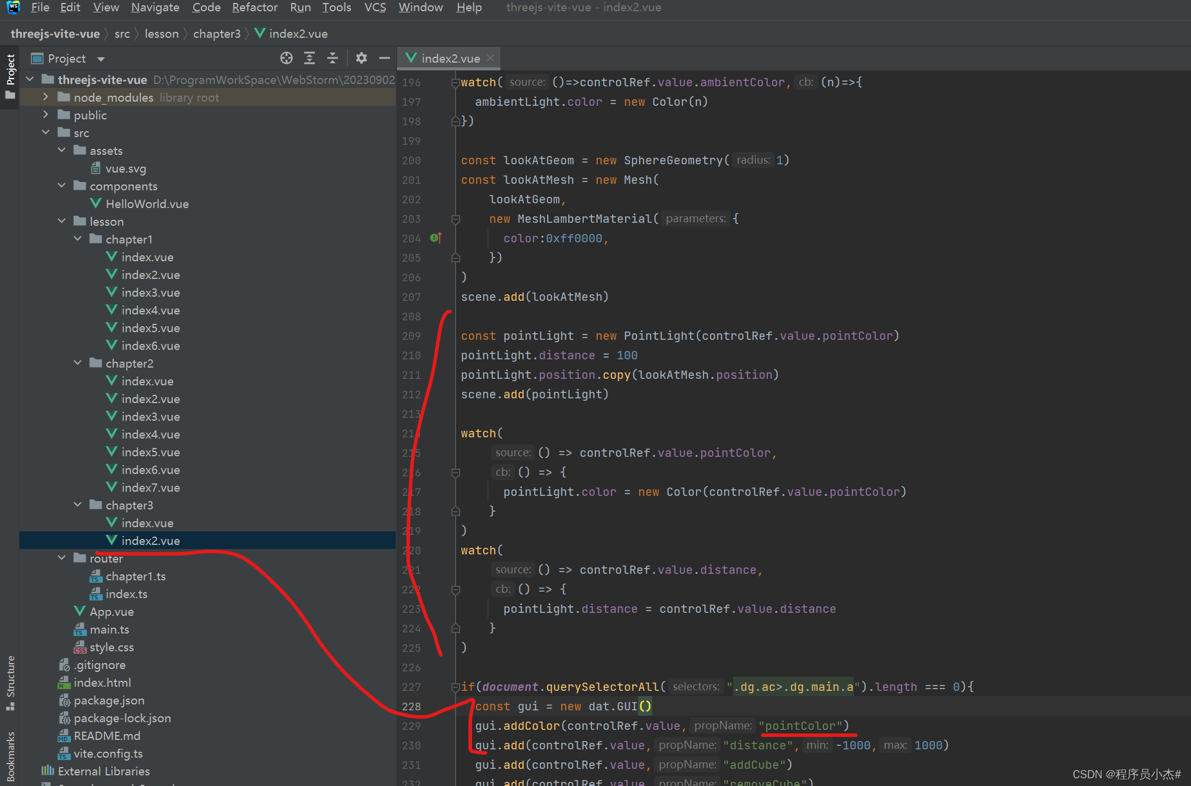Open the Window menu
Image resolution: width=1191 pixels, height=786 pixels.
(x=421, y=7)
